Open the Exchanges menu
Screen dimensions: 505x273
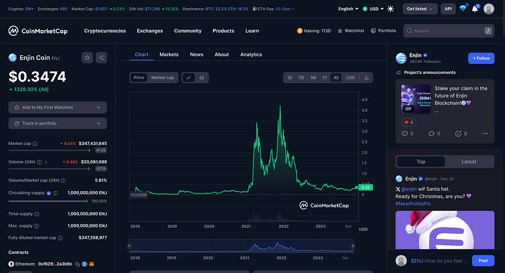pyautogui.click(x=149, y=31)
